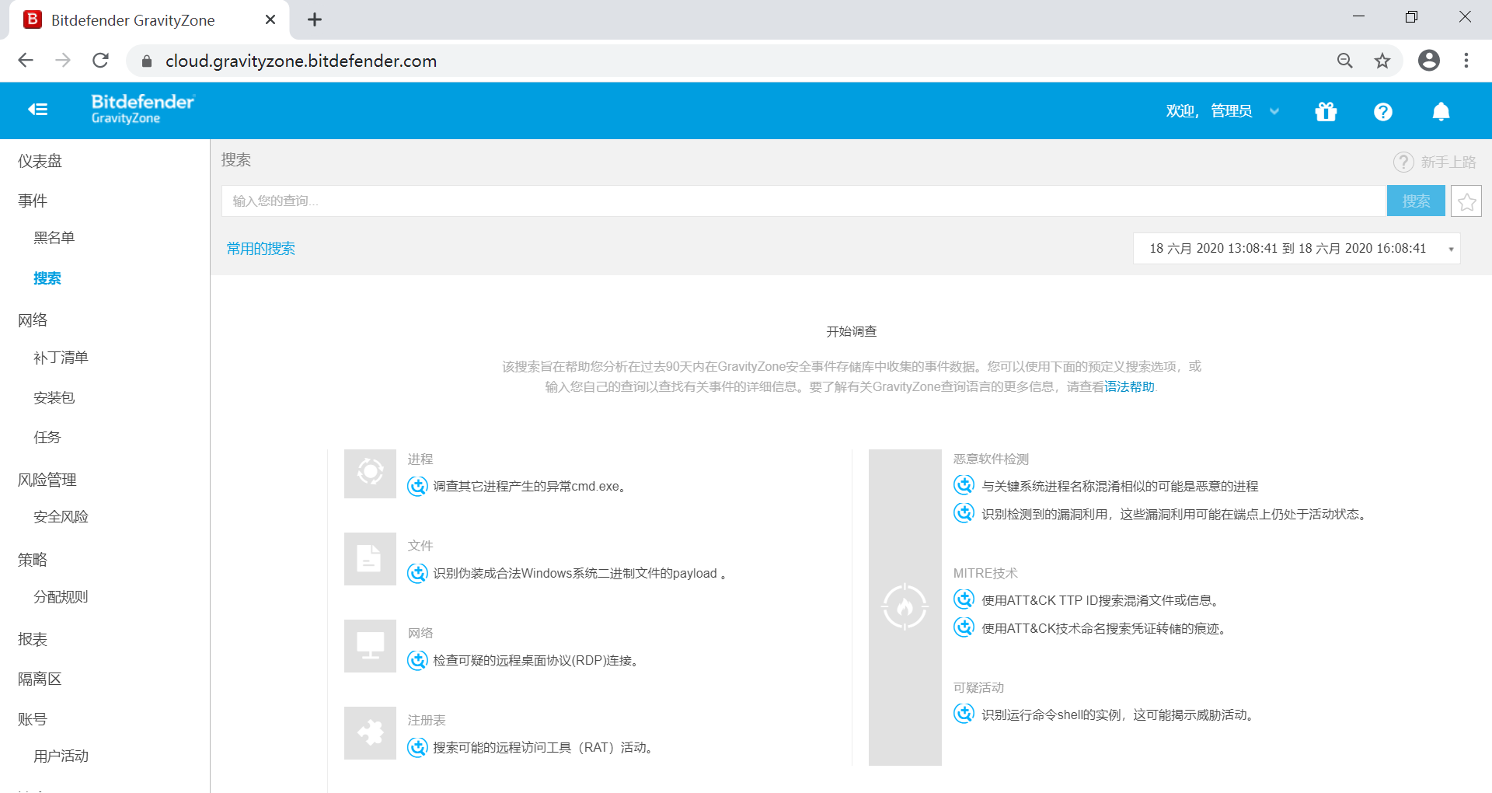Image resolution: width=1492 pixels, height=793 pixels.
Task: Open the browser three-dot menu
Action: pos(1466,61)
